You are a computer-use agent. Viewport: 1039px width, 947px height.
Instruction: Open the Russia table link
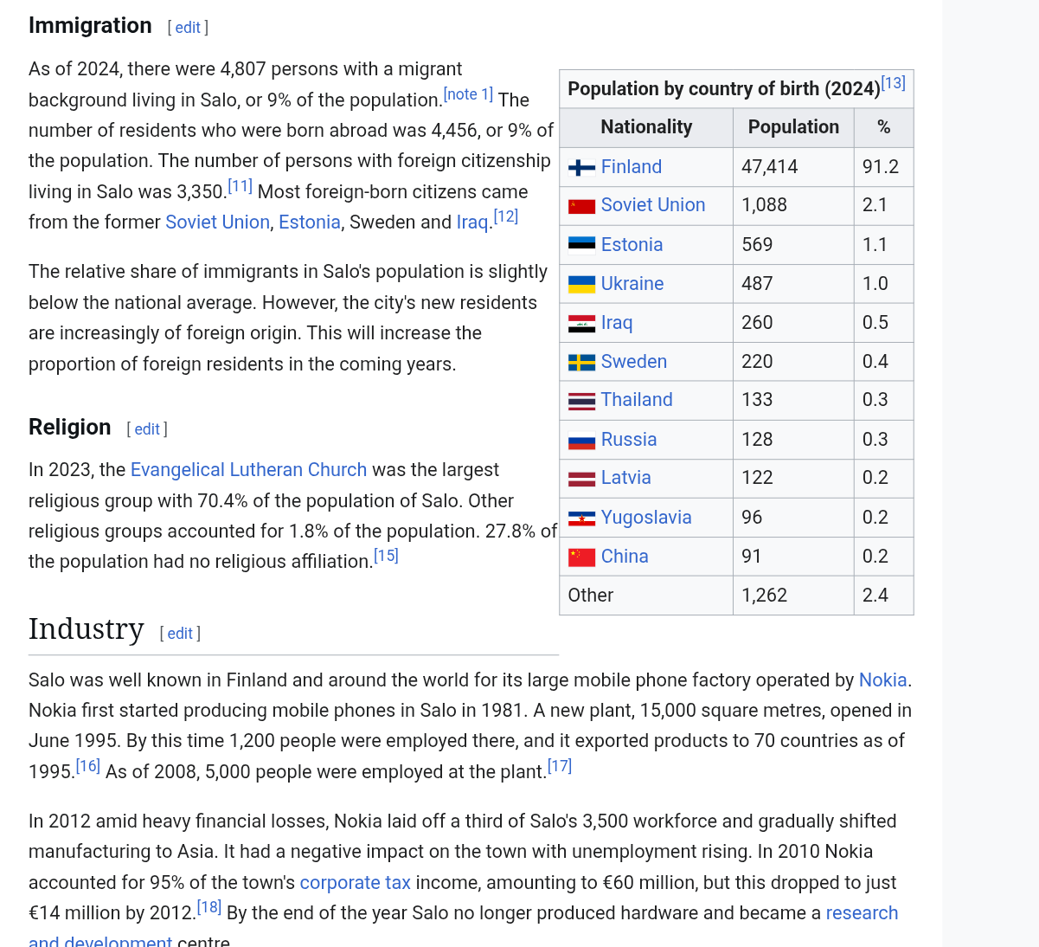coord(629,440)
